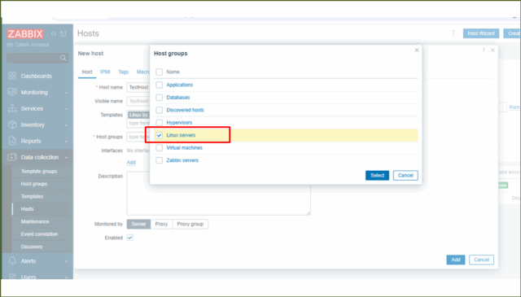Viewport: 521px width, 297px height.
Task: Click the Reports document icon
Action: click(x=12, y=141)
